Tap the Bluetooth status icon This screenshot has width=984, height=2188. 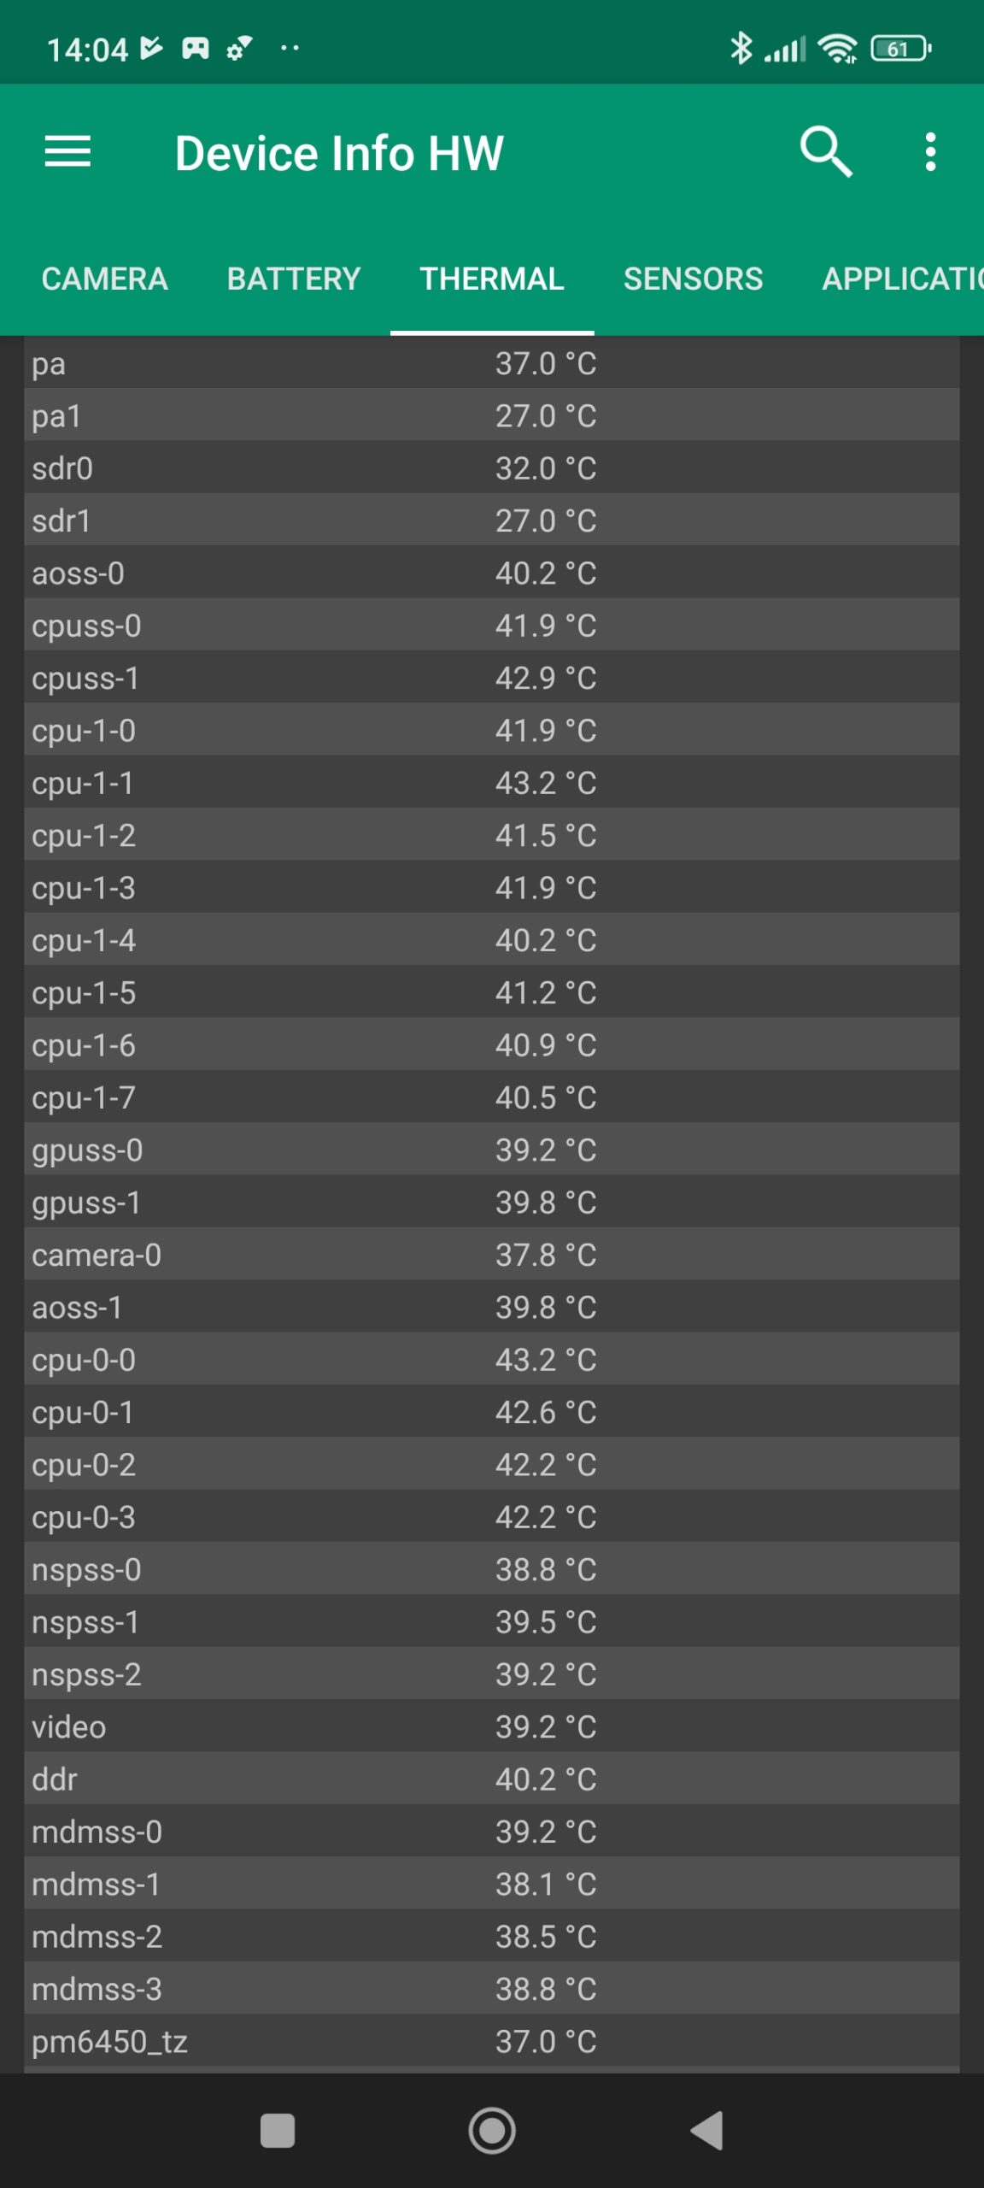(x=741, y=49)
